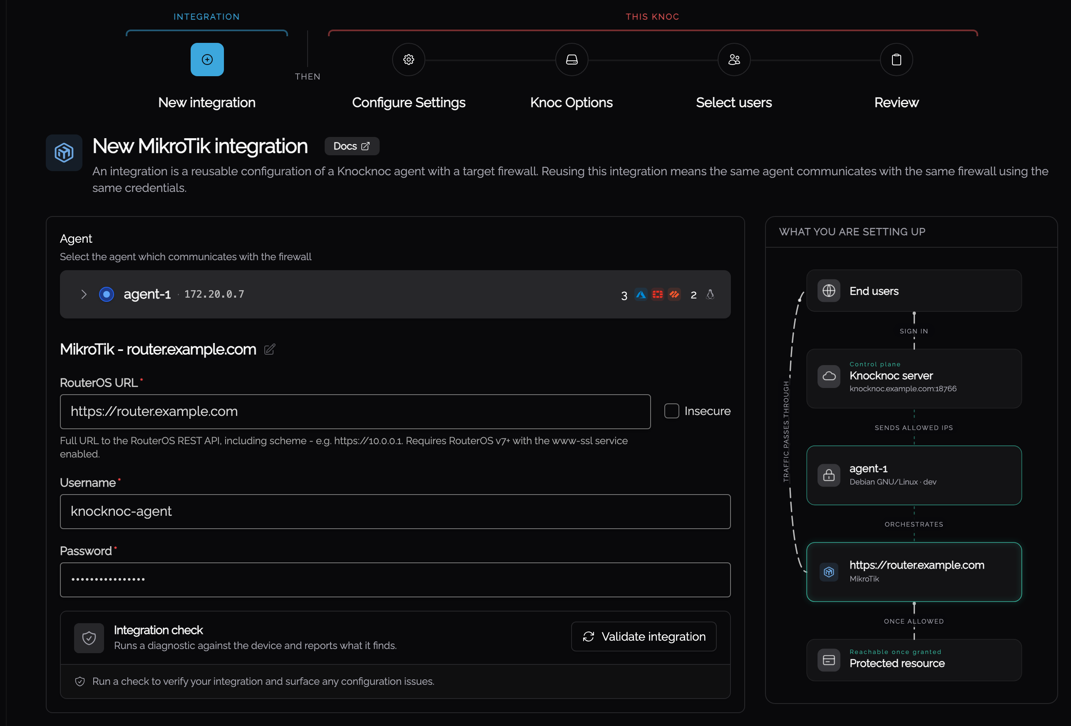Screen dimensions: 1071x726
Task: Click the Azure icon on the agent-1 row
Action: tap(641, 295)
